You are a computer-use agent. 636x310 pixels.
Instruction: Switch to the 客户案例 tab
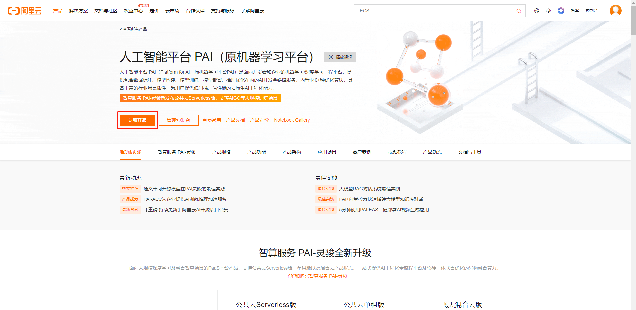pyautogui.click(x=362, y=152)
